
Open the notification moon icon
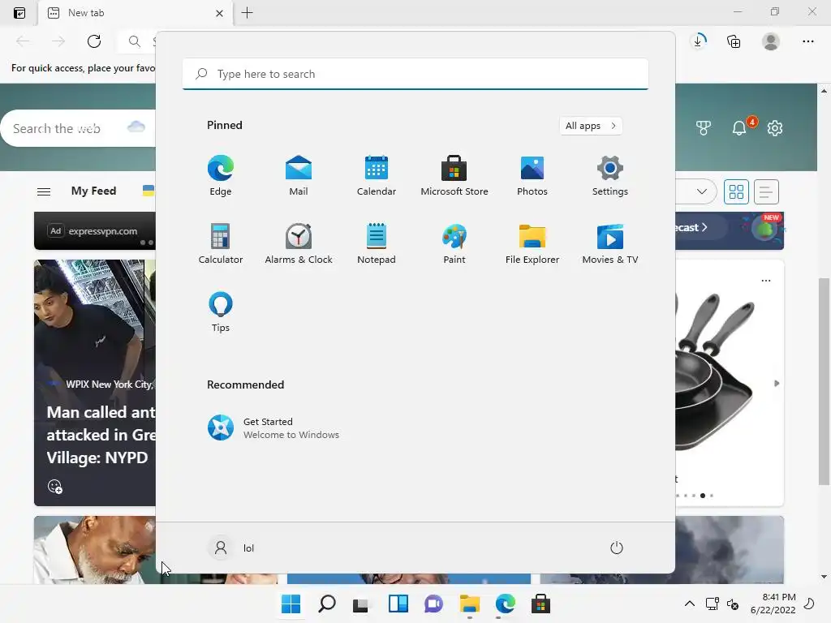(x=809, y=604)
